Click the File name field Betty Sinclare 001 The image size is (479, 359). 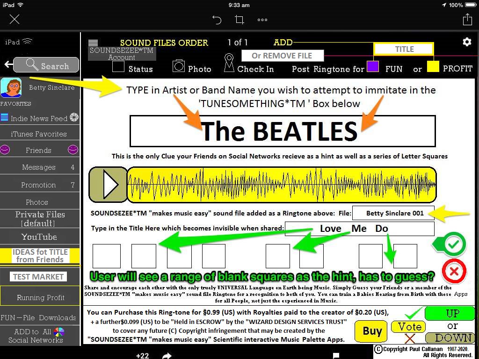tap(393, 213)
